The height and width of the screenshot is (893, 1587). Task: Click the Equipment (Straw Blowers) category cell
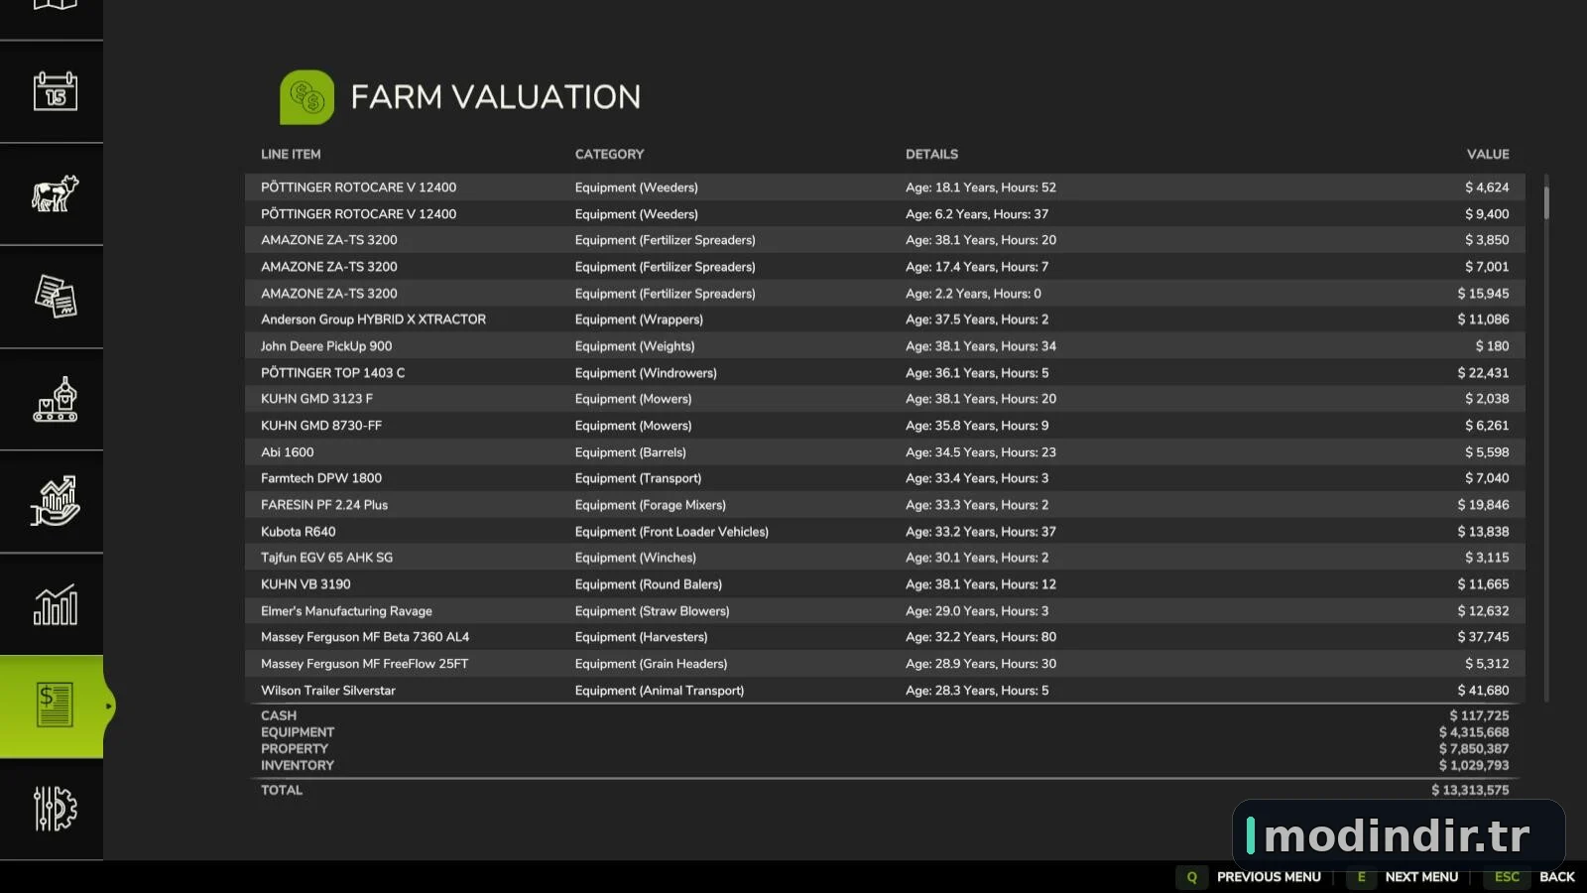click(652, 611)
